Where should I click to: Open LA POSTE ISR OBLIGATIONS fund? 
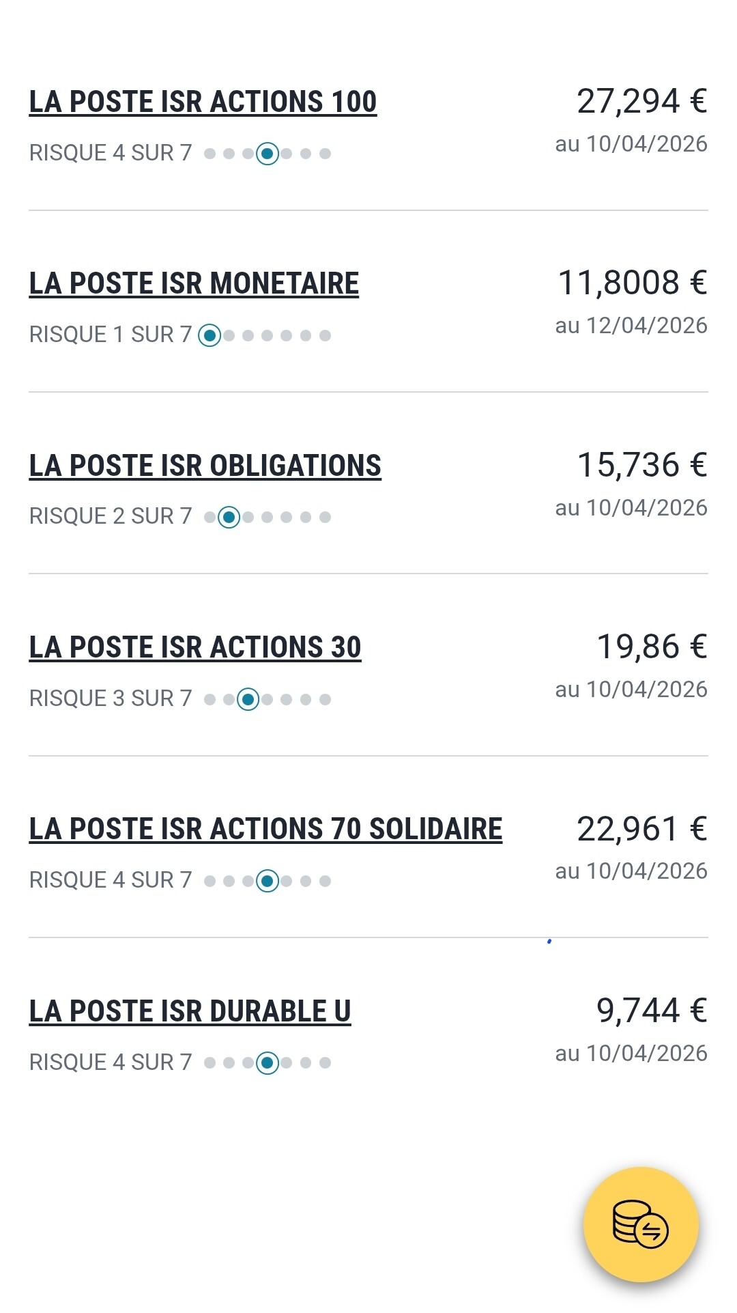(205, 466)
